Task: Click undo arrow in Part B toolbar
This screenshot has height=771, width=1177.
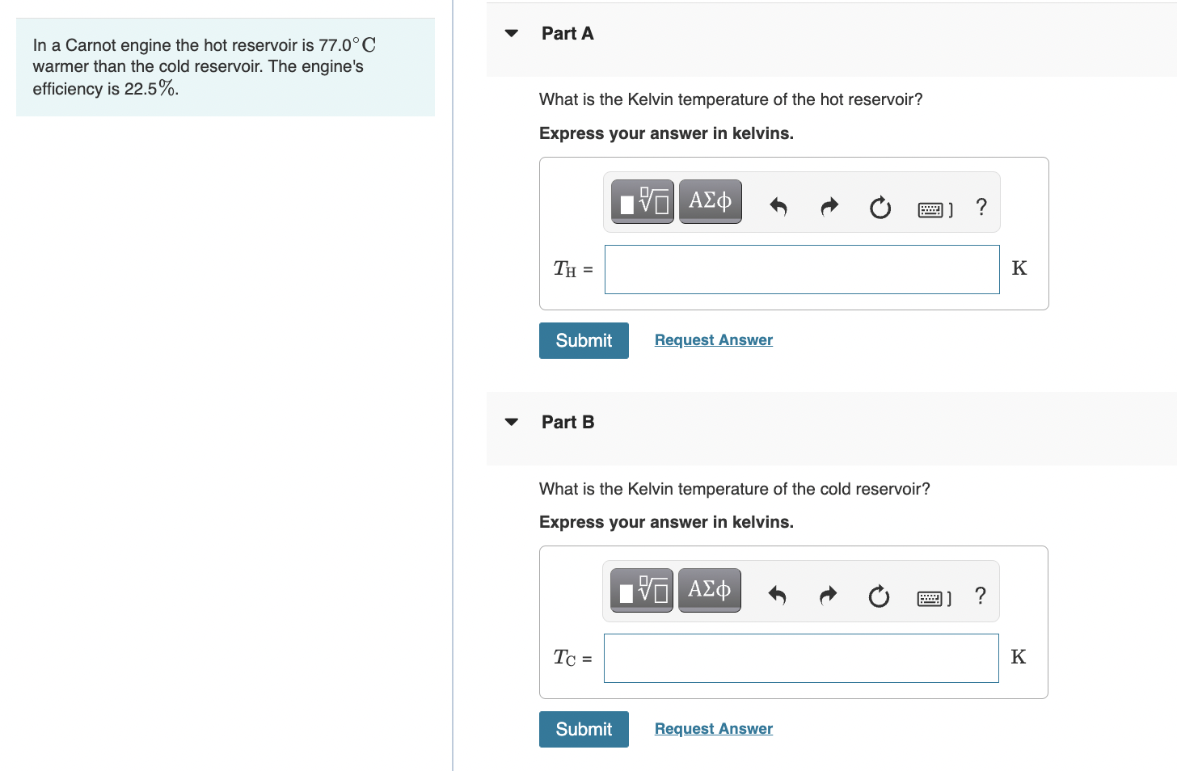Action: (x=777, y=596)
